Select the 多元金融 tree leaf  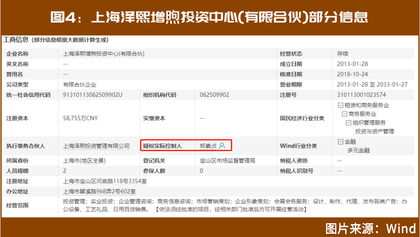358,151
